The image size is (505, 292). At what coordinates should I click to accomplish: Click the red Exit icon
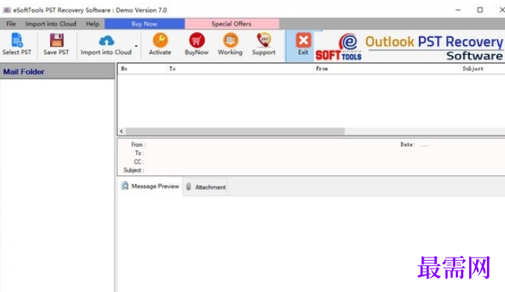303,40
